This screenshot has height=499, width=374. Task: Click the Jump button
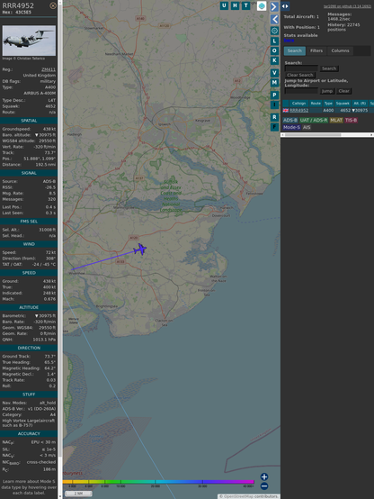(x=327, y=91)
